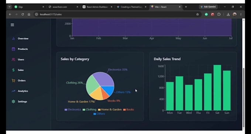Open Chrome three-dot menu
The image size is (251, 134).
tap(241, 14)
